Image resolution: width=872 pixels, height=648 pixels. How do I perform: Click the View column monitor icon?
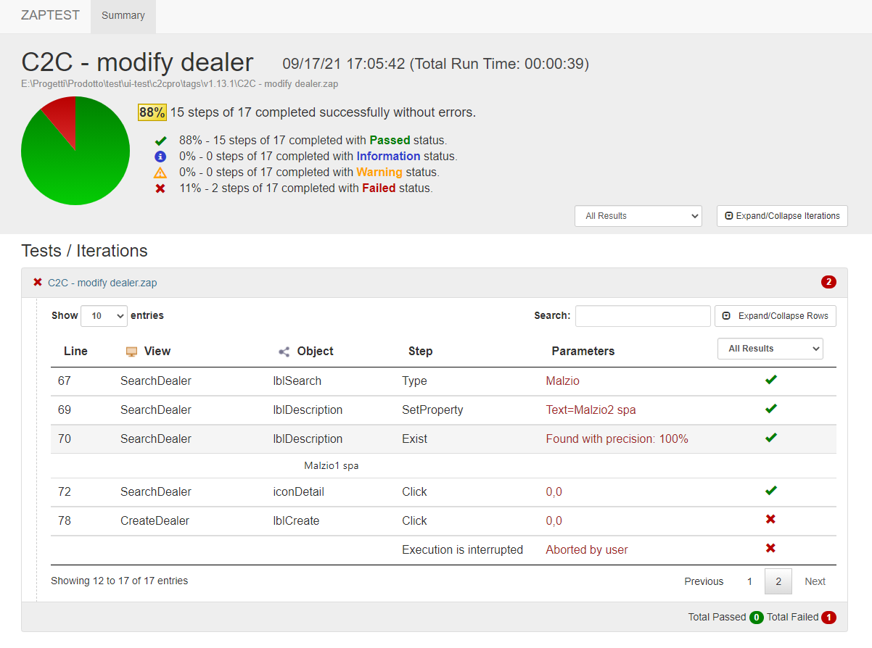click(x=131, y=352)
